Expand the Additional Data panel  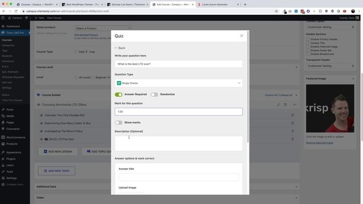tap(296, 186)
